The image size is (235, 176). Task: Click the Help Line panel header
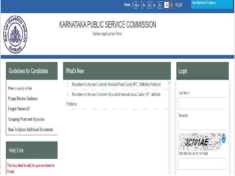[x=32, y=150]
